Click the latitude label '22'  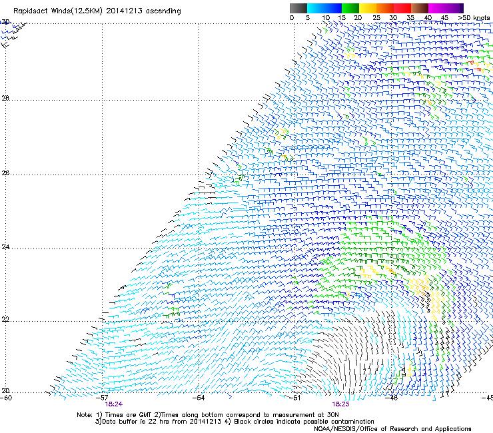coord(5,320)
